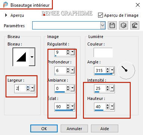Open the Couleur light color swatch

103,53
